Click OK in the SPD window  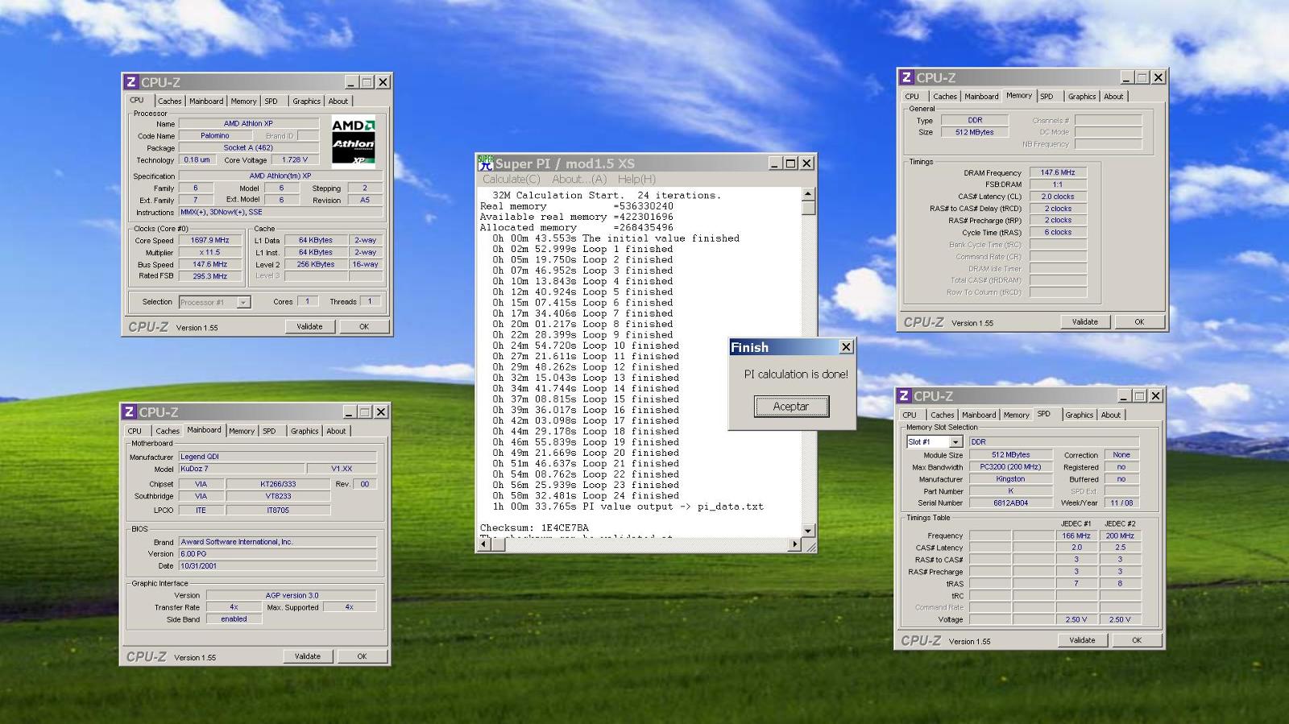[x=1137, y=640]
